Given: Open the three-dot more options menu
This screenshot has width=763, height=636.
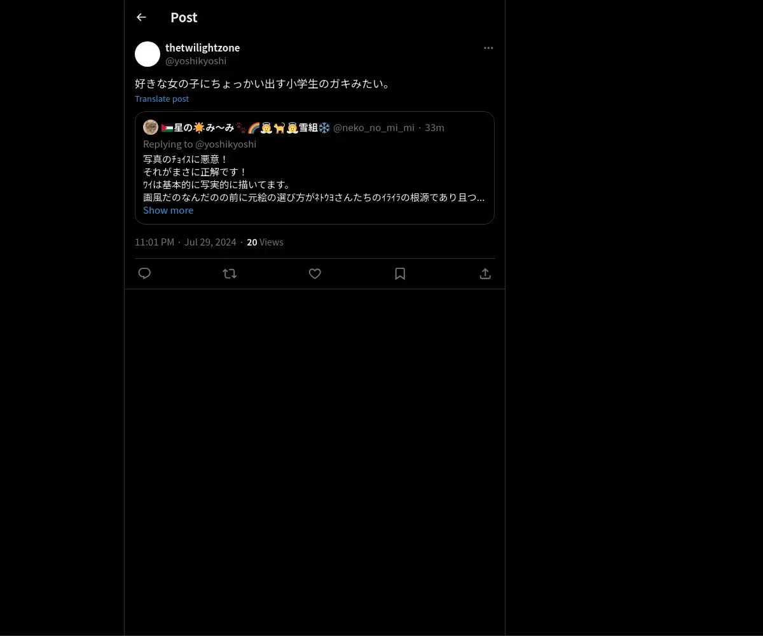Looking at the screenshot, I should click(488, 48).
